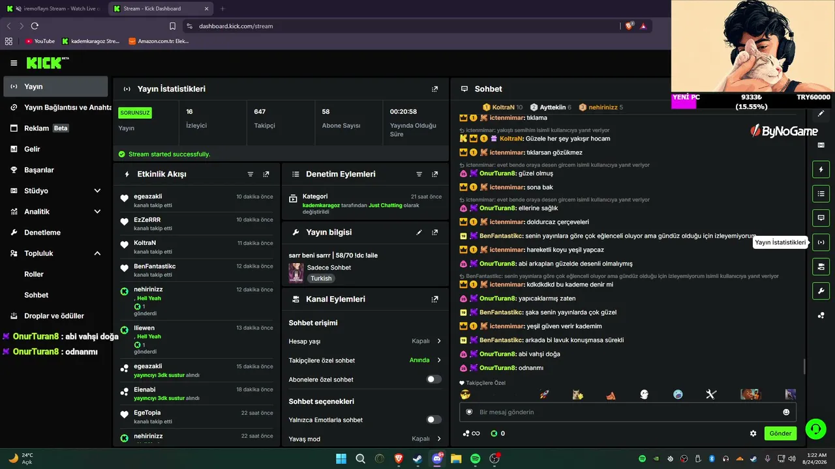Image resolution: width=835 pixels, height=469 pixels.
Task: Select Yayın in the sidebar
Action: tap(55, 87)
